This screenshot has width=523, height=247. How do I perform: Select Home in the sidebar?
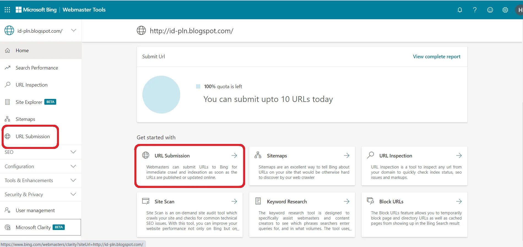[41, 51]
